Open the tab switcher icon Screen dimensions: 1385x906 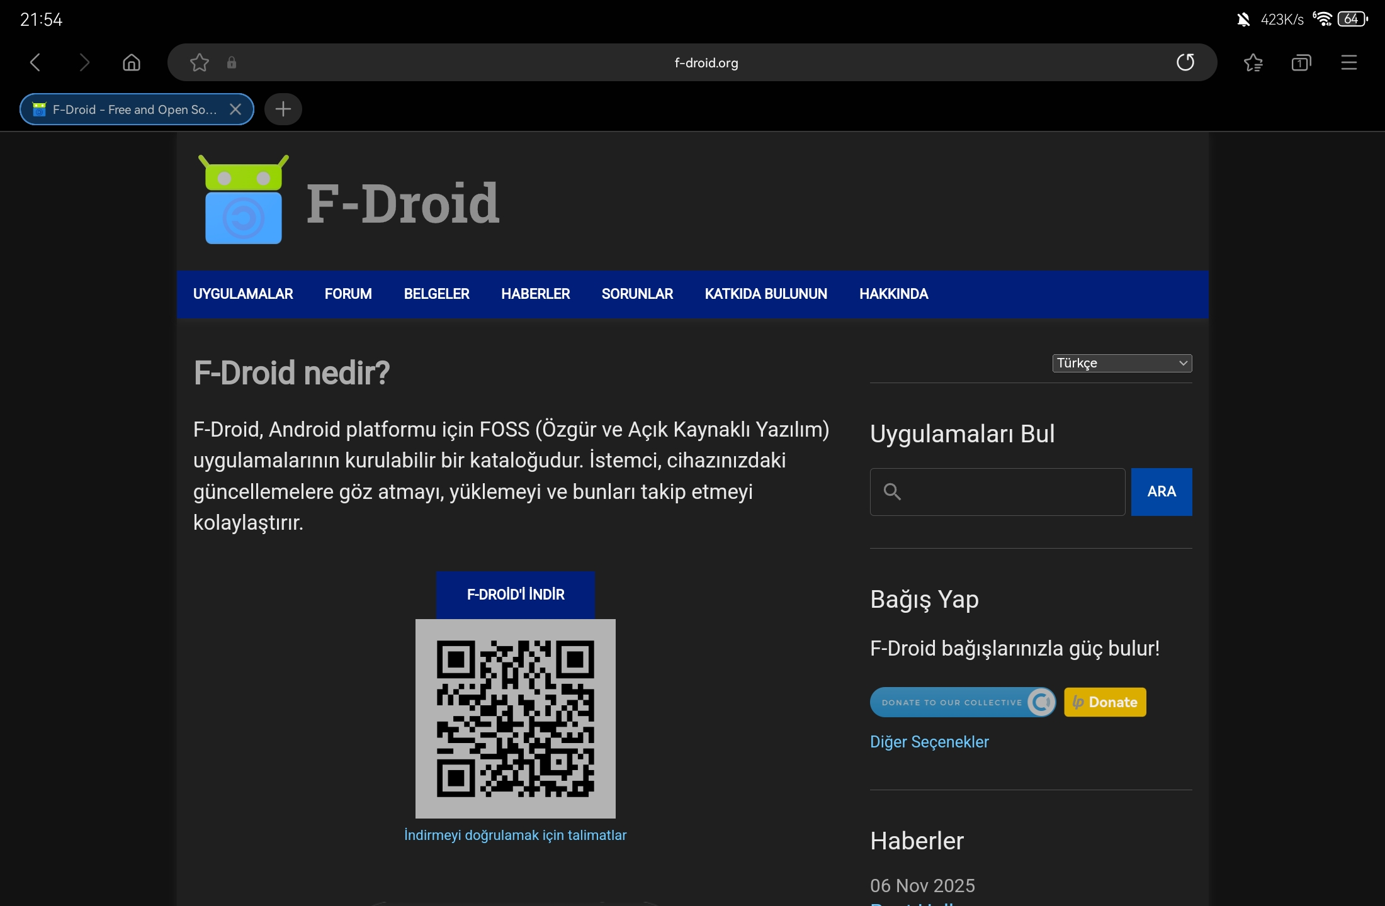1301,62
